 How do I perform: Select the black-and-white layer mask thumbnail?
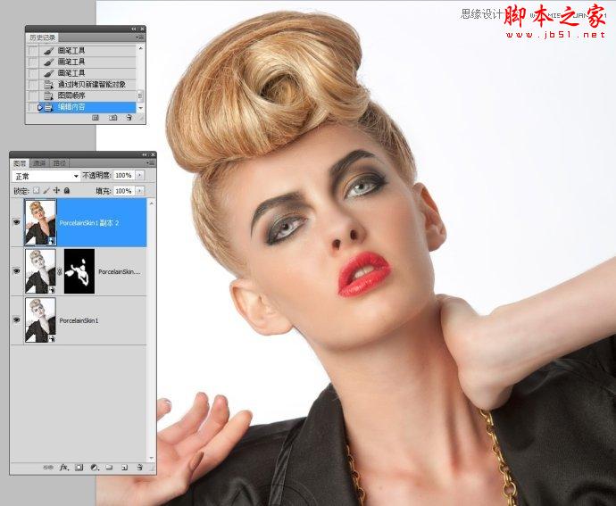[79, 271]
